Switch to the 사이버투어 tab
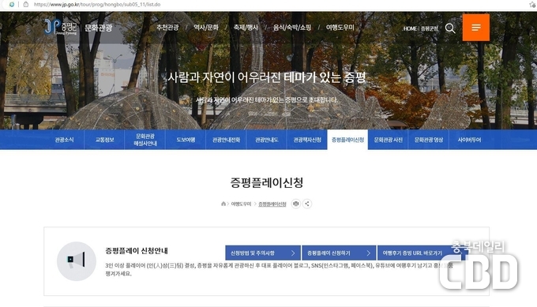 pos(469,140)
